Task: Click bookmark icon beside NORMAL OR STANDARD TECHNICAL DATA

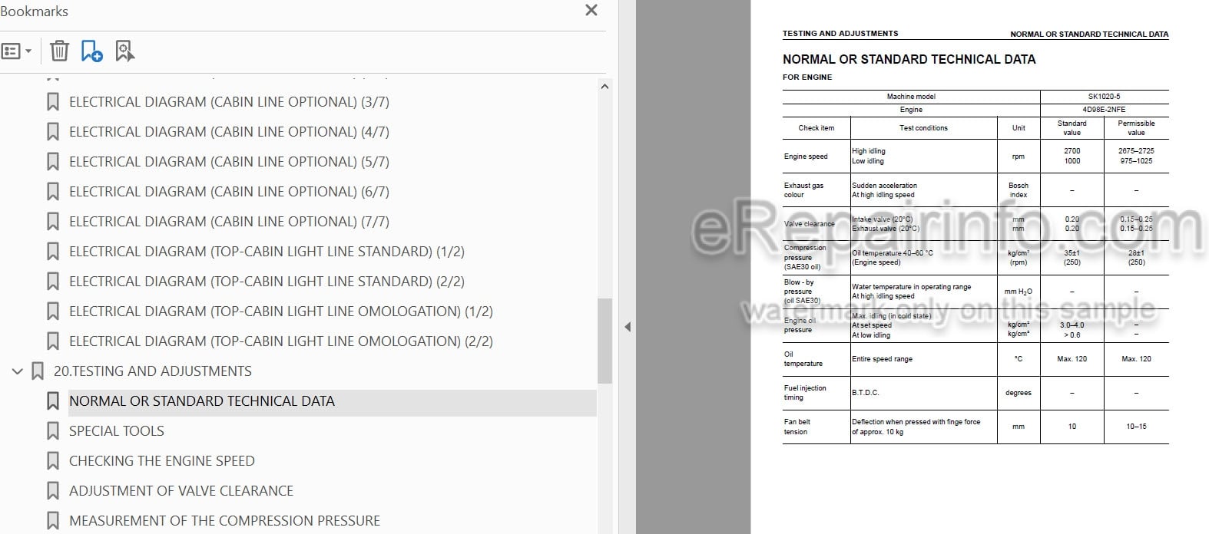Action: [53, 401]
